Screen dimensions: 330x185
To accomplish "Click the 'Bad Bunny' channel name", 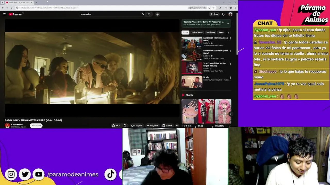I will coord(16,124).
